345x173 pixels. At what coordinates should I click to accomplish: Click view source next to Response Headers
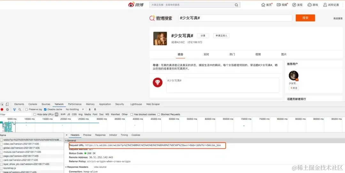(x=100, y=167)
